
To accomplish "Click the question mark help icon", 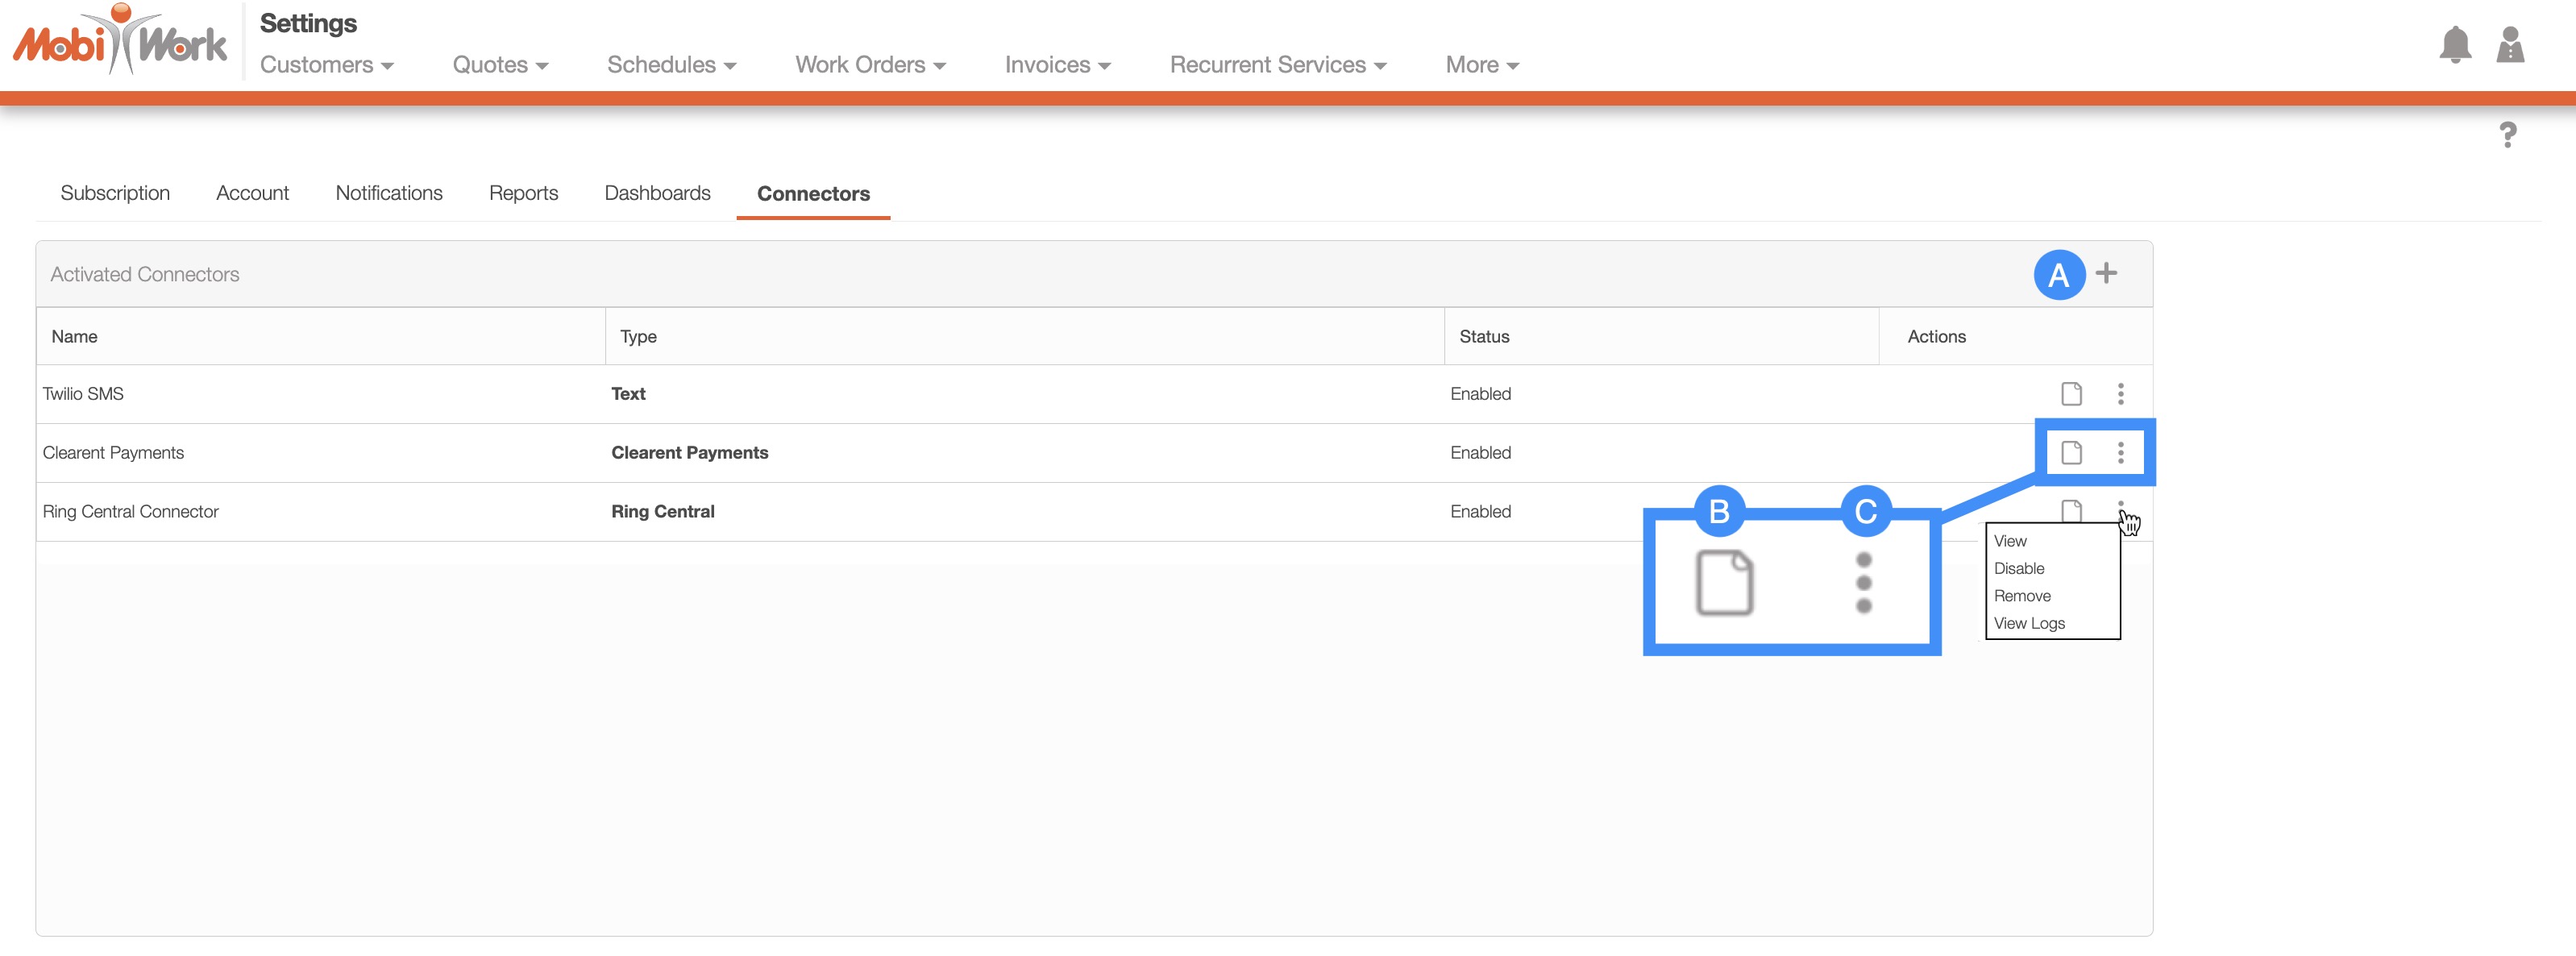I will [x=2507, y=135].
